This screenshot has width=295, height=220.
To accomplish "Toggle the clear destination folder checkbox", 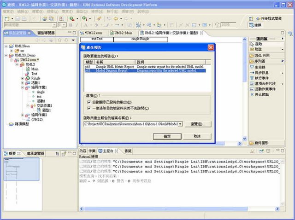I will coord(89,108).
